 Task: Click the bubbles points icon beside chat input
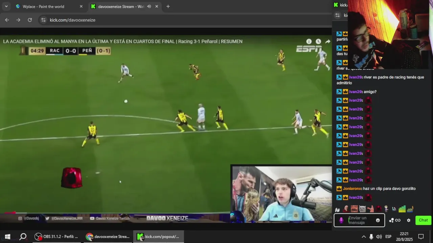(391, 220)
